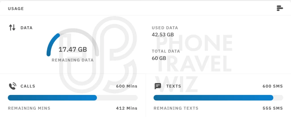Click the texts SMS progress bar
The height and width of the screenshot is (117, 291).
coord(218,98)
